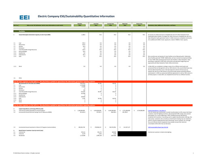Select the Portfolio section header bar
The height and width of the screenshot is (160, 207).
coord(103,31)
